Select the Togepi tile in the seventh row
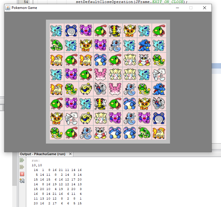221x207 pixels. pyautogui.click(x=101, y=118)
